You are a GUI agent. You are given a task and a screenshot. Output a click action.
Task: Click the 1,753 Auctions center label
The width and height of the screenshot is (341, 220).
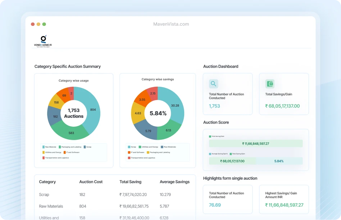(x=74, y=113)
